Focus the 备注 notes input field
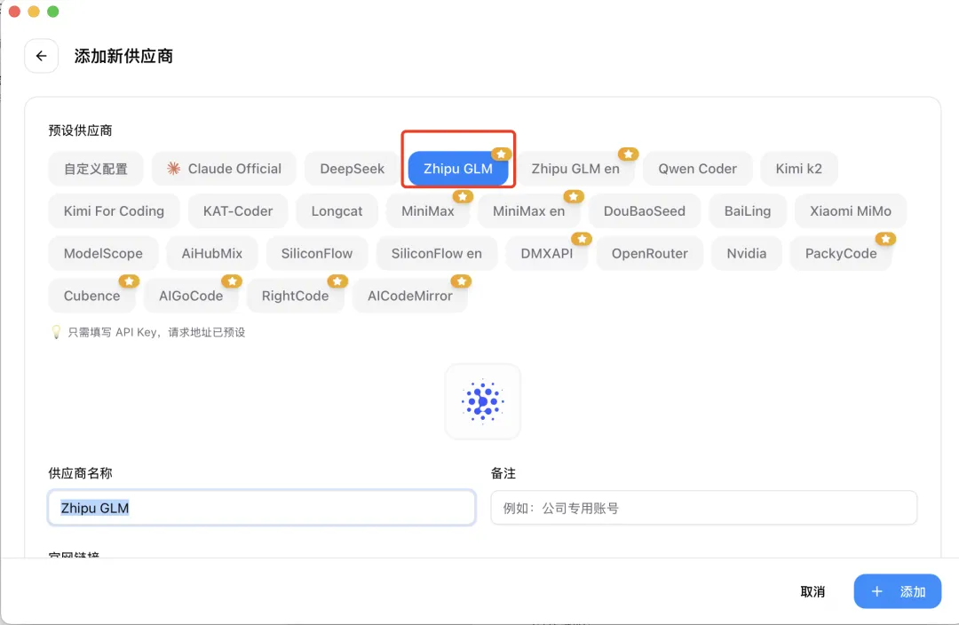959x625 pixels. (x=704, y=508)
